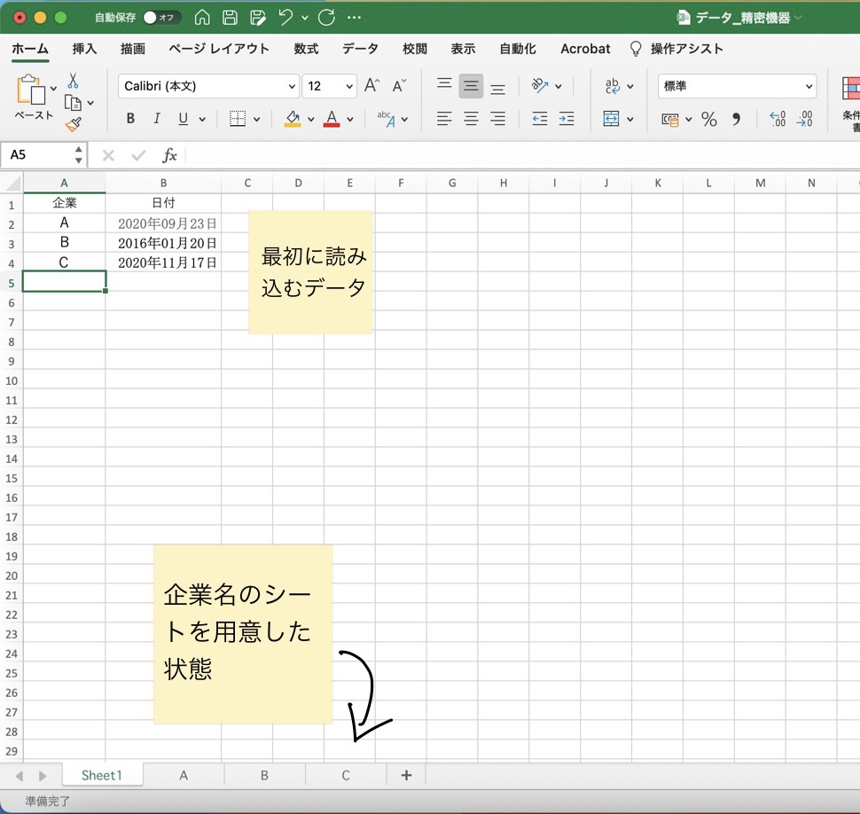Image resolution: width=860 pixels, height=814 pixels.
Task: Expand the Paste options dropdown arrow
Action: coord(54,89)
